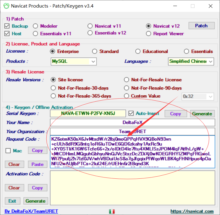220x215 pixels.
Task: Toggle the Mac checkbox
Action: pos(8,151)
